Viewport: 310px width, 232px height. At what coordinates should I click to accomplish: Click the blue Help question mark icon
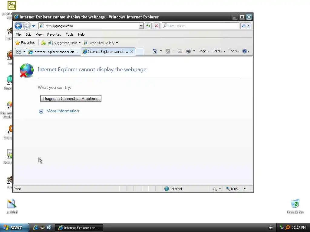pos(245,51)
